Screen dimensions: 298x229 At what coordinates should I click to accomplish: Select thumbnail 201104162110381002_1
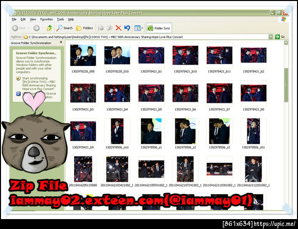220,169
